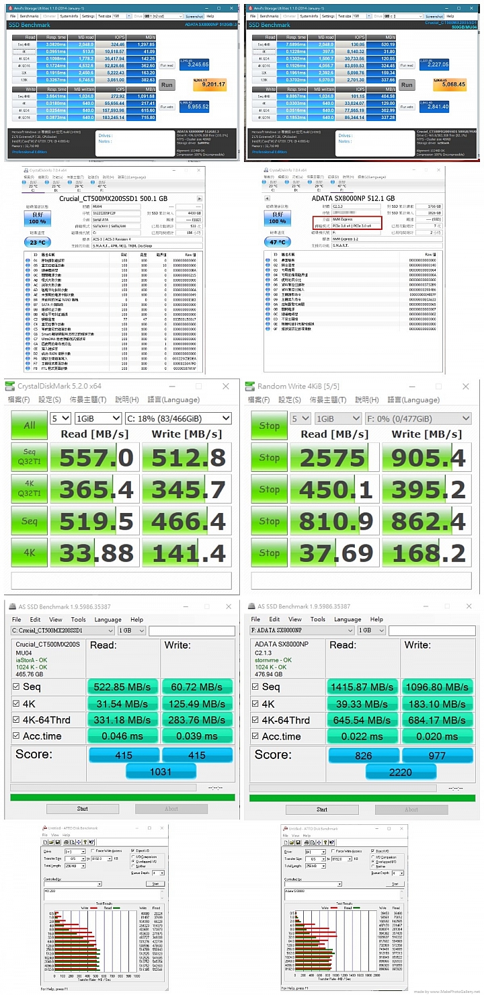Image resolution: width=484 pixels, height=995 pixels.
Task: Click the green progress bar in the ADATA AS SSD window
Action: 362,797
